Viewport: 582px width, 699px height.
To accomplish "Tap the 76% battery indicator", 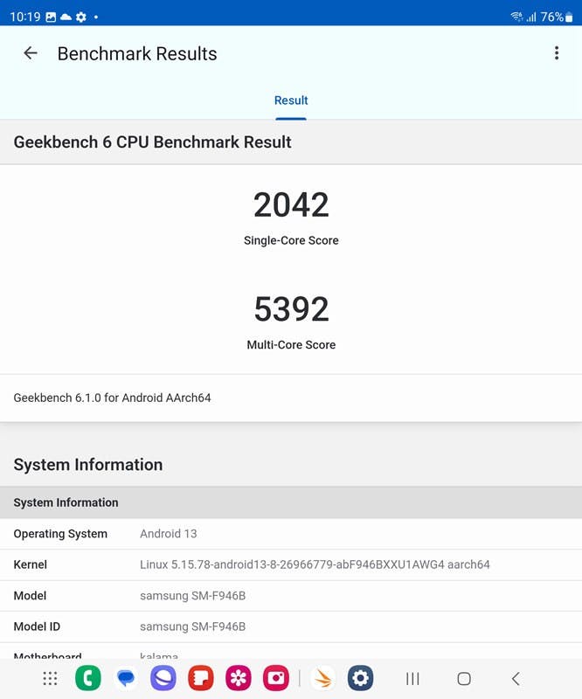I will [557, 17].
